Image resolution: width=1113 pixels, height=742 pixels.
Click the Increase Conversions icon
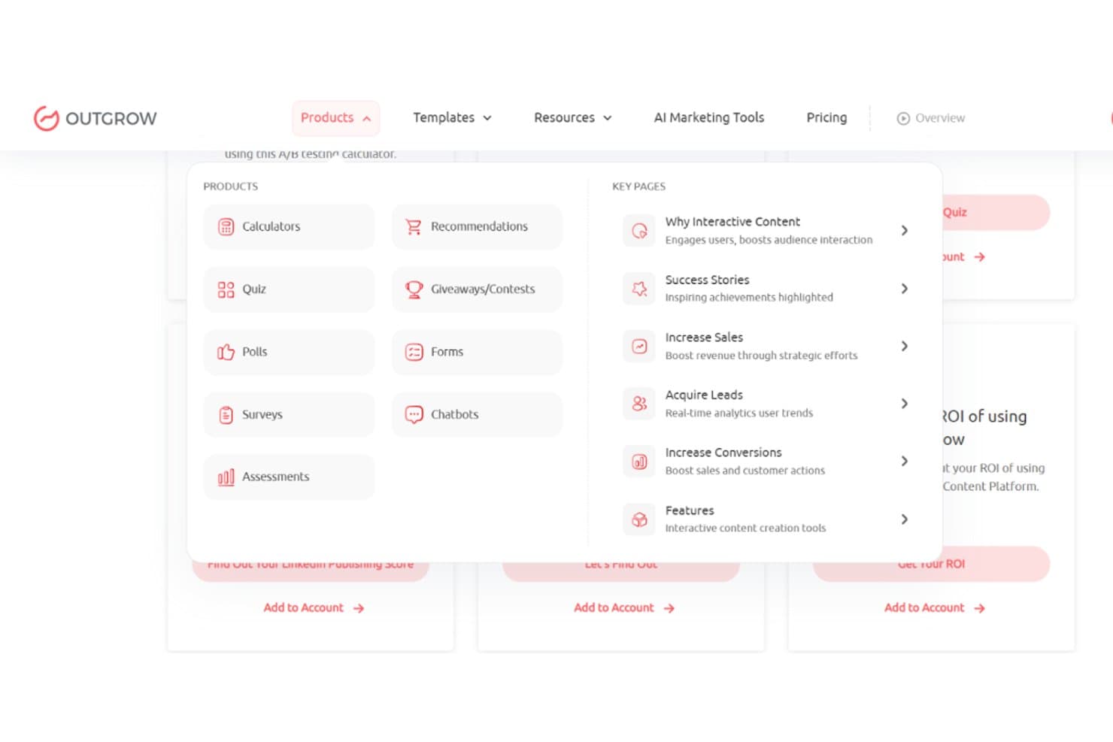click(x=639, y=462)
